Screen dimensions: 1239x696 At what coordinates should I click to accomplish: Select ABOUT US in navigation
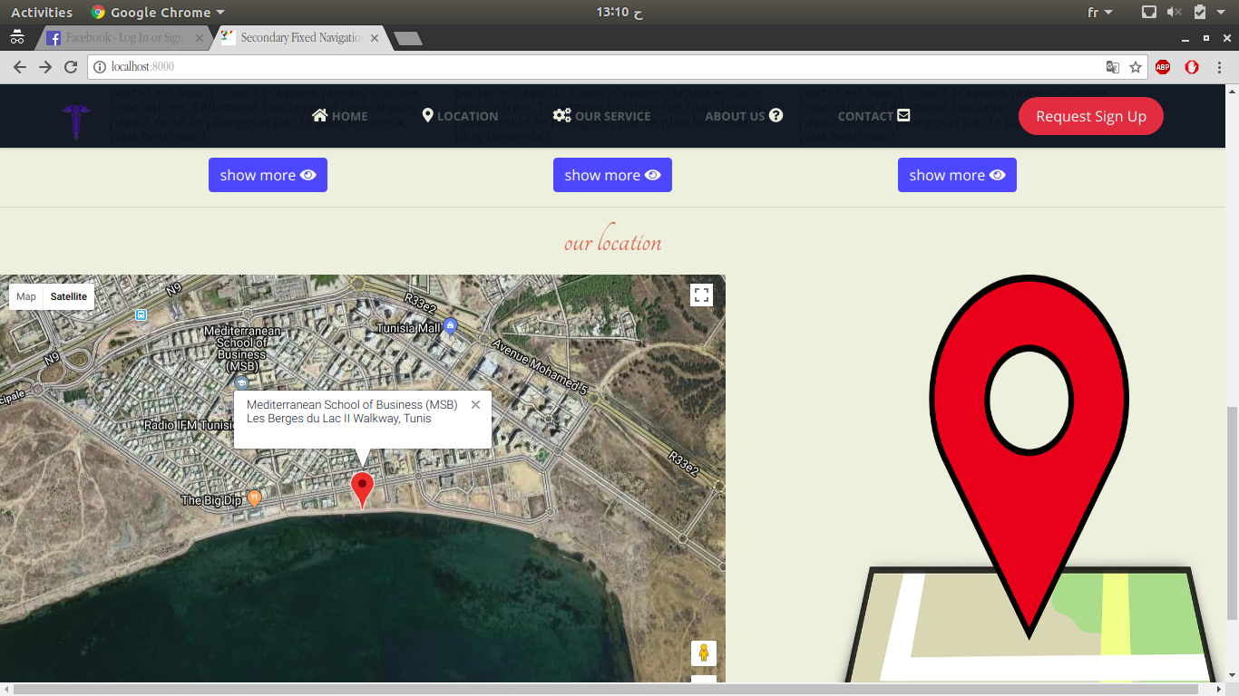[744, 116]
